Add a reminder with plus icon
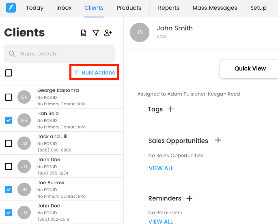 coord(189,198)
